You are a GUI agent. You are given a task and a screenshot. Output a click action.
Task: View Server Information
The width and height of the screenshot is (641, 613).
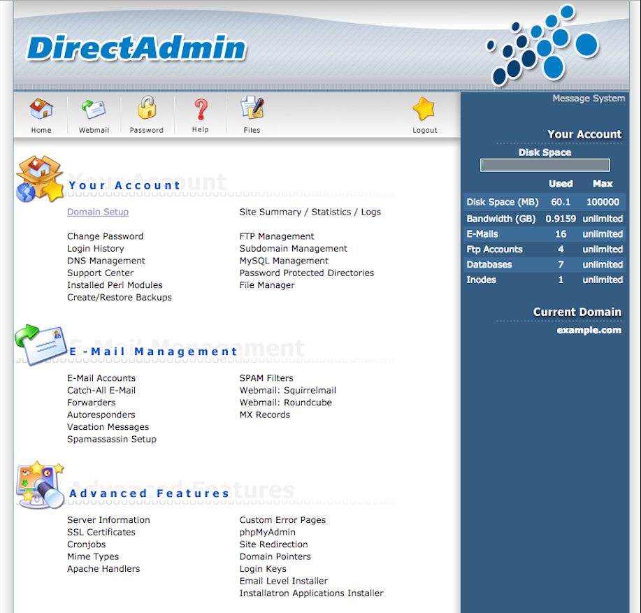[108, 520]
